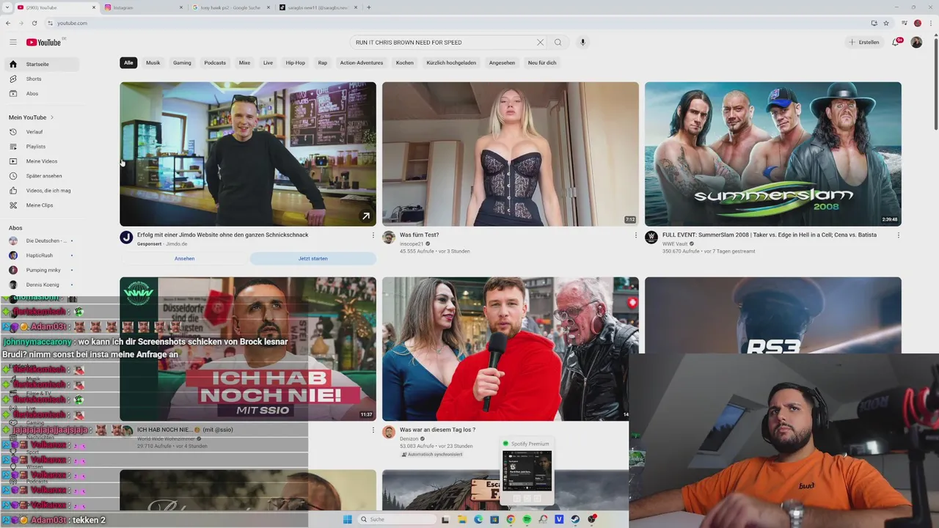
Task: Select the Podcasts filter chip
Action: coord(215,63)
